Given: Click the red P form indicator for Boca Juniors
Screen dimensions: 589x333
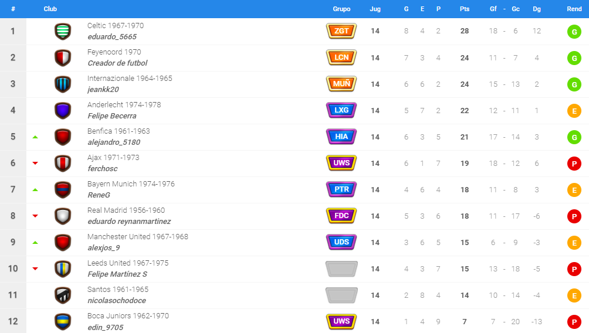Looking at the screenshot, I should 574,322.
